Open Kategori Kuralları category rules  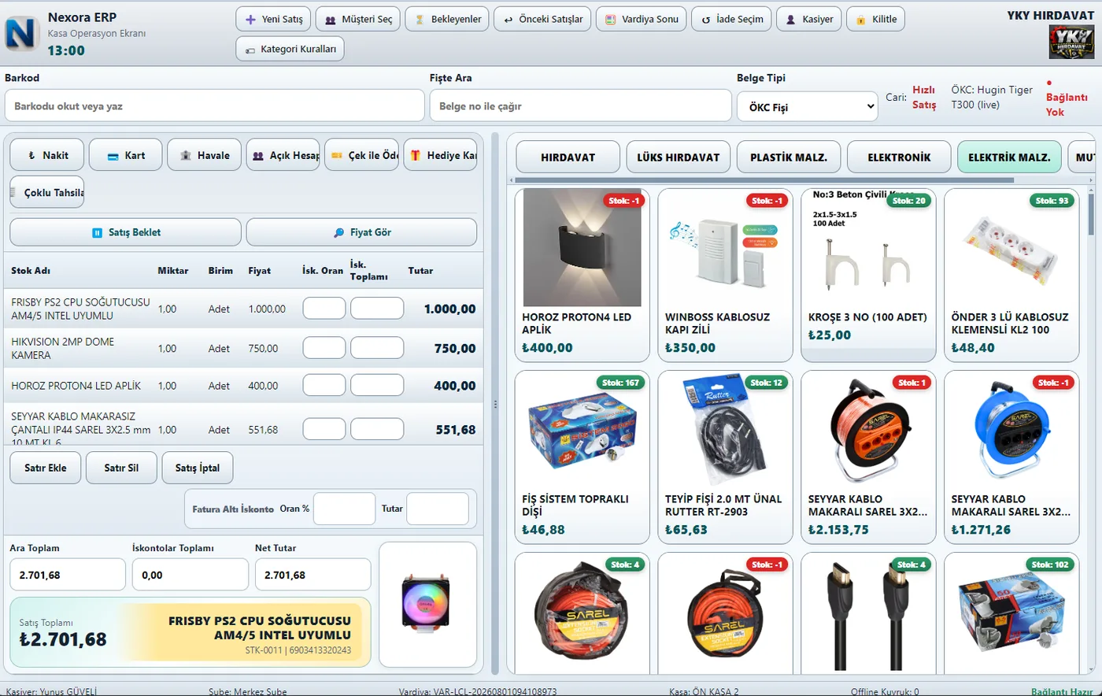290,49
